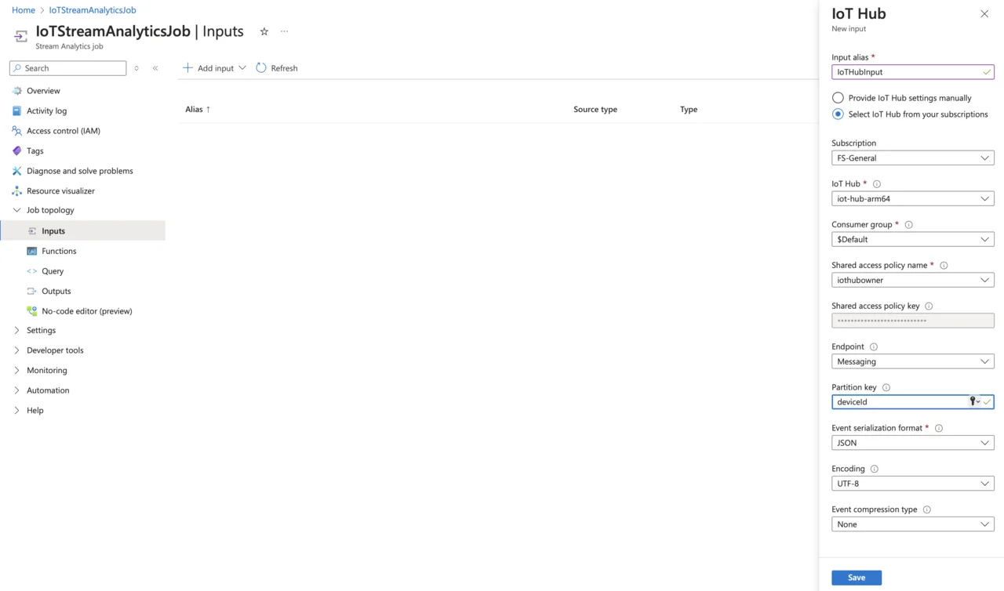1004x591 pixels.
Task: Click the favorite star icon beside Inputs title
Action: pyautogui.click(x=264, y=31)
